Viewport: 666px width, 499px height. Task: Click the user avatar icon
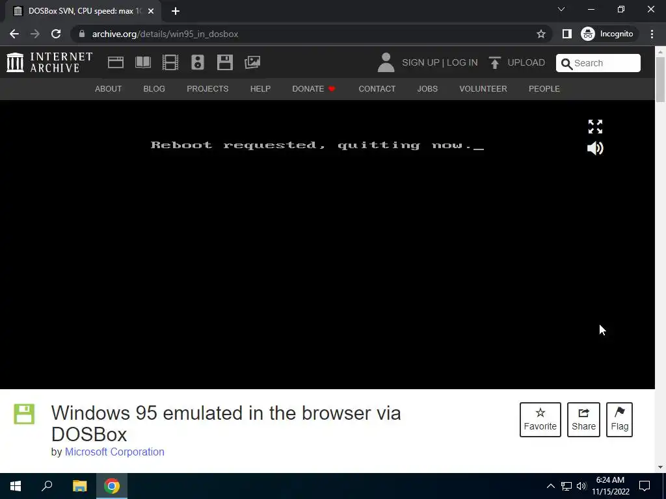coord(386,62)
